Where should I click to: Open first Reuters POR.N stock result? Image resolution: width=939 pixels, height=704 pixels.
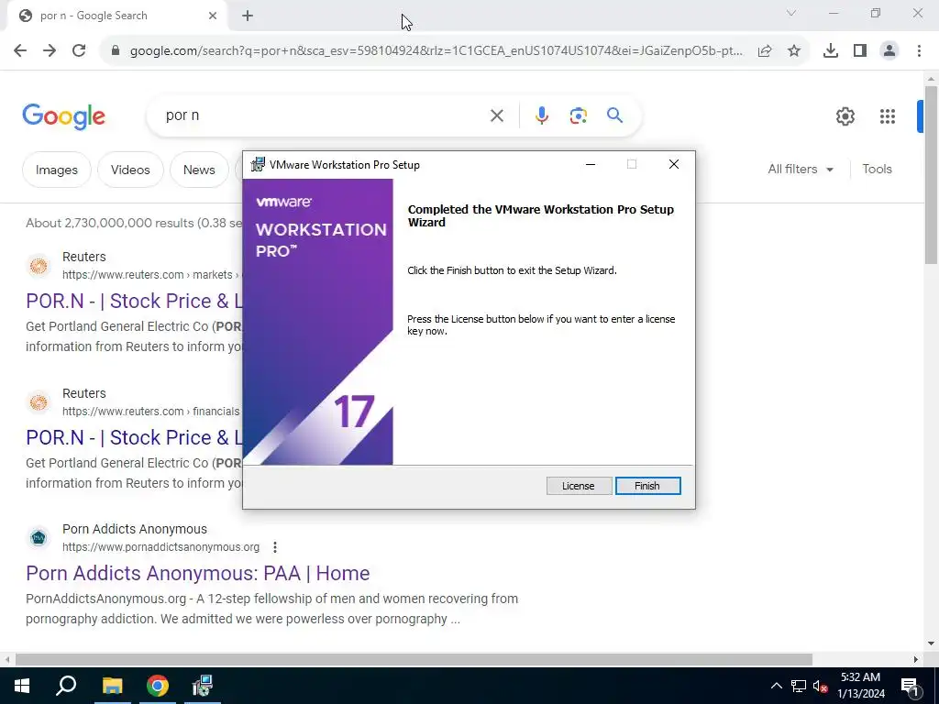click(134, 301)
